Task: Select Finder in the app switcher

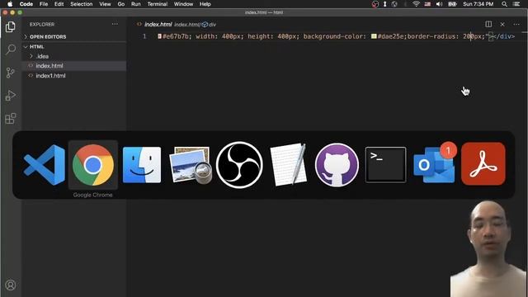Action: point(142,165)
